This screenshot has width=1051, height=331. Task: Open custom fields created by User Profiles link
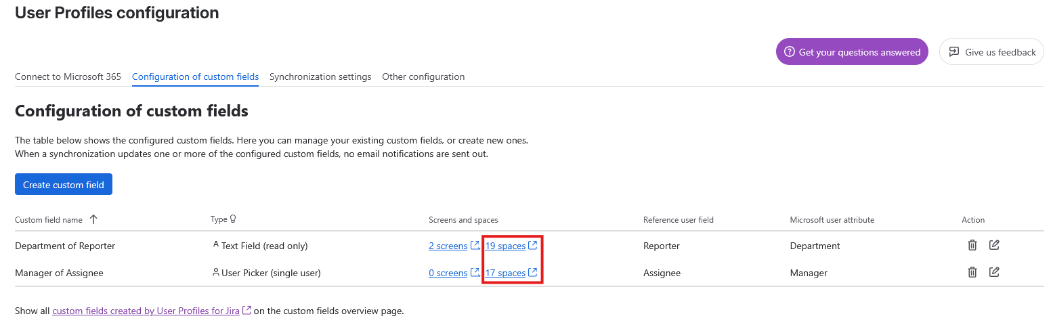(146, 311)
